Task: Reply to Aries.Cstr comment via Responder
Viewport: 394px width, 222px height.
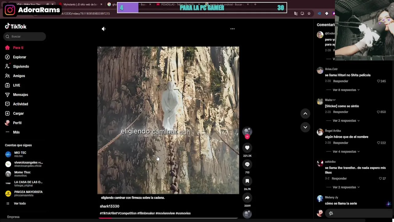Action: pyautogui.click(x=341, y=81)
